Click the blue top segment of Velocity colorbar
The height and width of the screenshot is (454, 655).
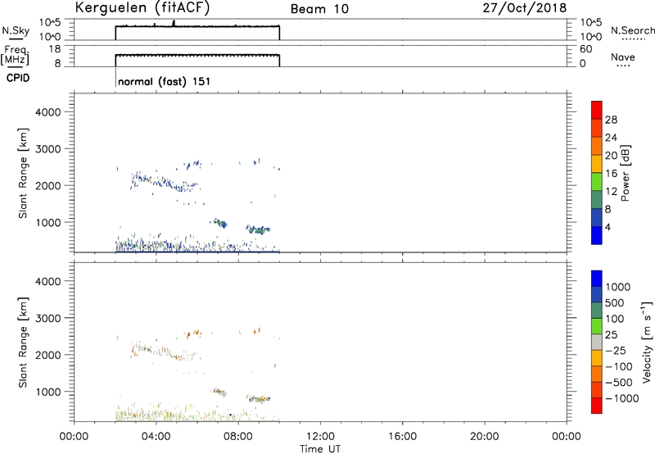[597, 279]
